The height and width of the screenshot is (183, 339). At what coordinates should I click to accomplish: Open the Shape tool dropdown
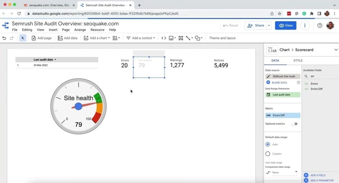pyautogui.click(x=199, y=38)
